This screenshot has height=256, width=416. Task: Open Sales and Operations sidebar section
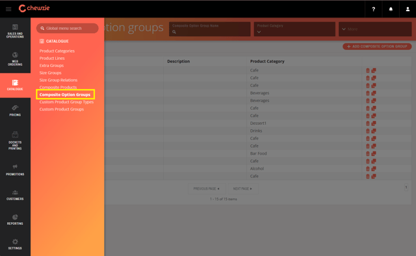pyautogui.click(x=15, y=31)
